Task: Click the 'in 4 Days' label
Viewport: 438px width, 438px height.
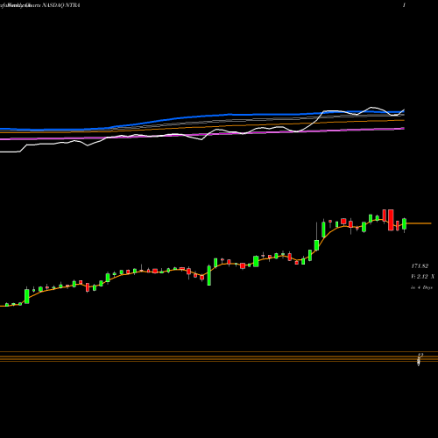Action: click(421, 287)
